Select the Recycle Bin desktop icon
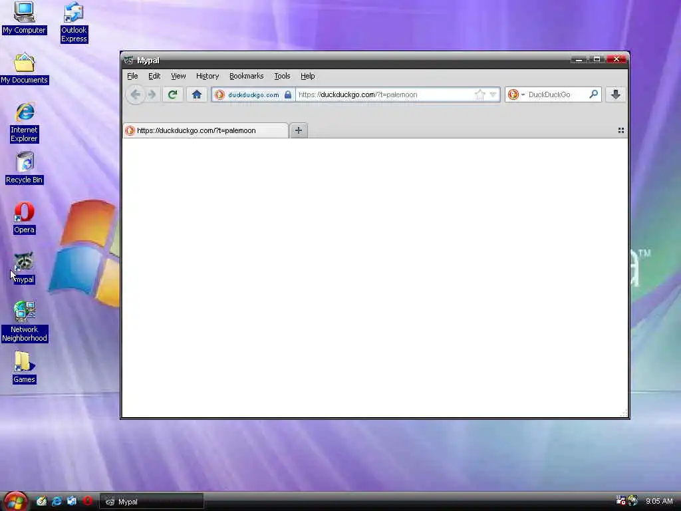Screen dimensions: 681x511 coord(25,168)
